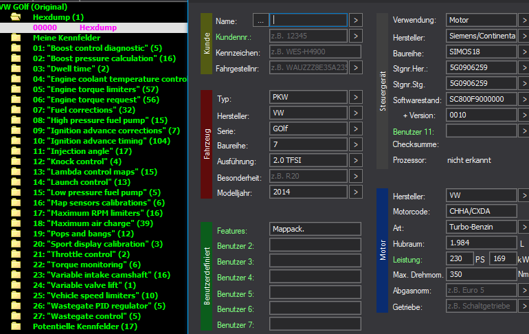
Task: Click the Kennzeichen input field
Action: click(315, 52)
